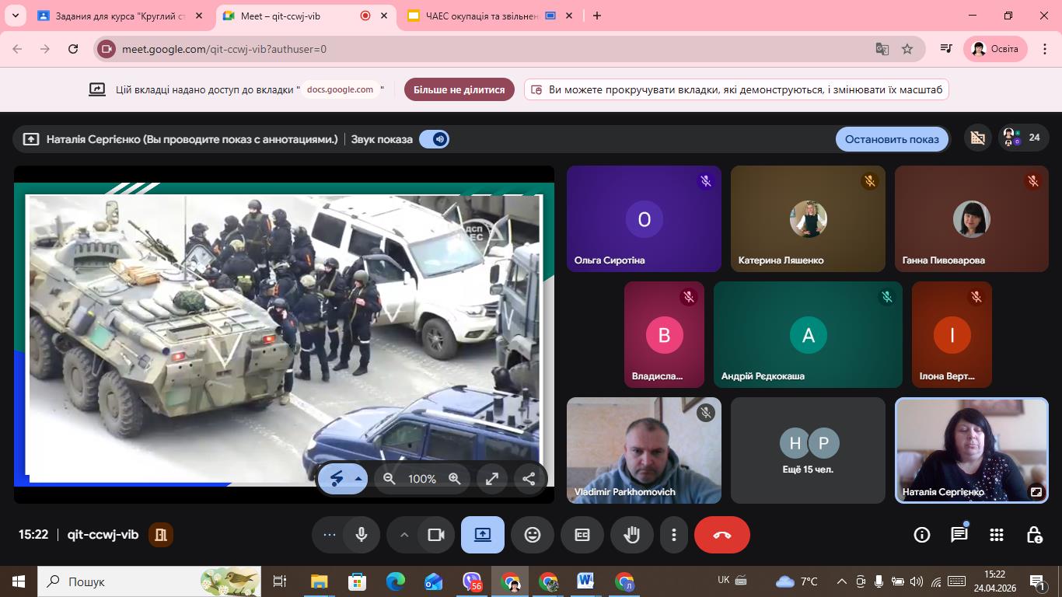Click the 100% zoom level indicator

(x=422, y=479)
